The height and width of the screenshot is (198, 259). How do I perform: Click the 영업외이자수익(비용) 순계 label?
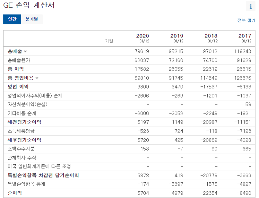point(35,95)
